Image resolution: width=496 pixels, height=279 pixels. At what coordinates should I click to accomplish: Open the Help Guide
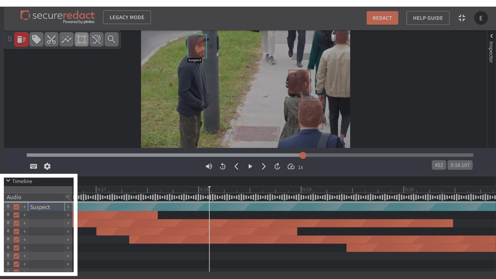click(x=428, y=18)
